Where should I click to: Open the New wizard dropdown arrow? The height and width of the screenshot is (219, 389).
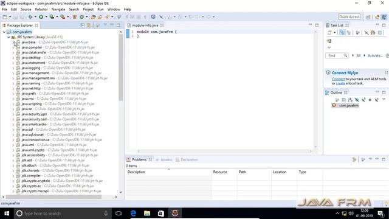point(10,17)
